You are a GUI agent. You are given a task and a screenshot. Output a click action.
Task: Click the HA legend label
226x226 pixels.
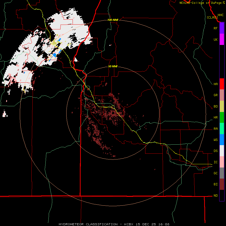[215, 84]
